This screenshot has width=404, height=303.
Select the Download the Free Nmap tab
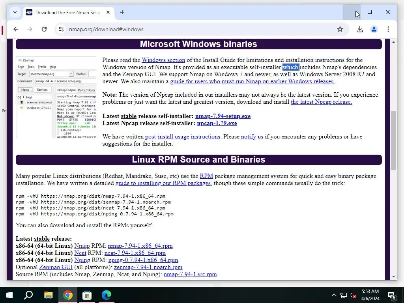(67, 13)
